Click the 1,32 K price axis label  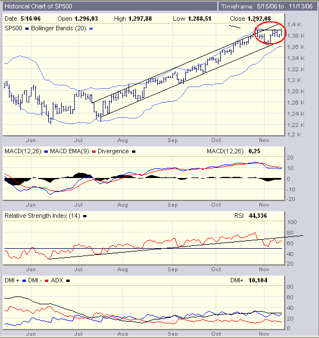(x=296, y=70)
